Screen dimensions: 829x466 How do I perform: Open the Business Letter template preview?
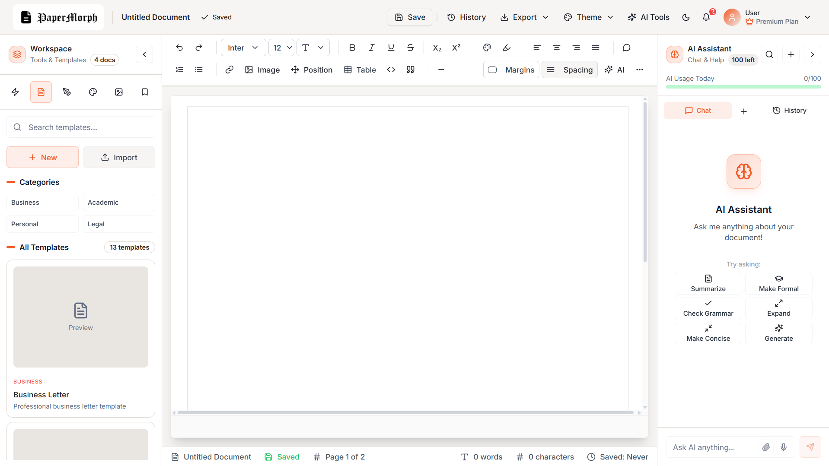81,317
